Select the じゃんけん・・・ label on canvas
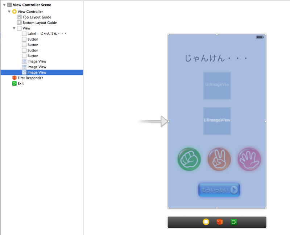 [x=216, y=58]
